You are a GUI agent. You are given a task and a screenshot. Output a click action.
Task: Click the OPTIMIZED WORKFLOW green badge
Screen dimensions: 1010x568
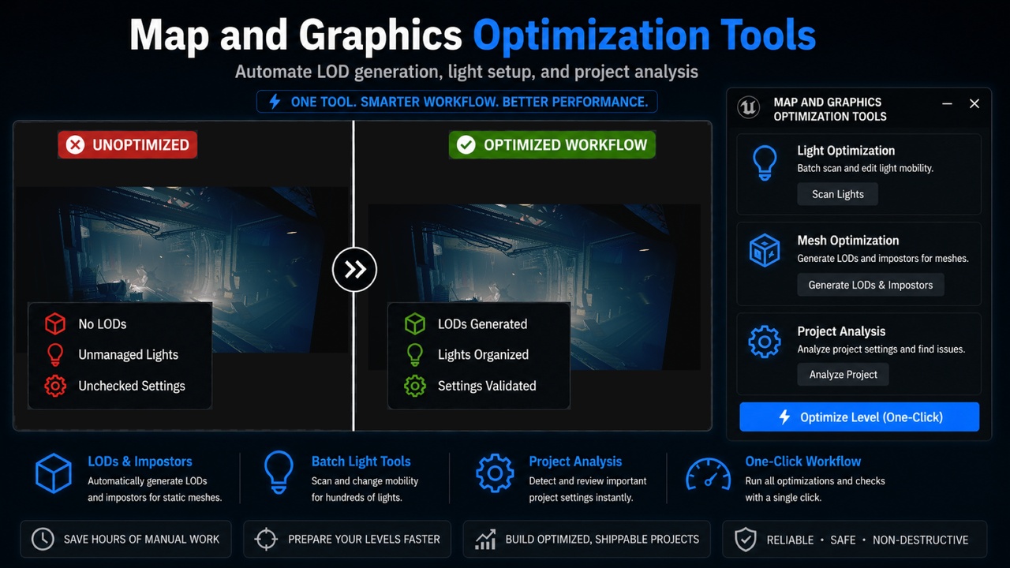click(552, 145)
